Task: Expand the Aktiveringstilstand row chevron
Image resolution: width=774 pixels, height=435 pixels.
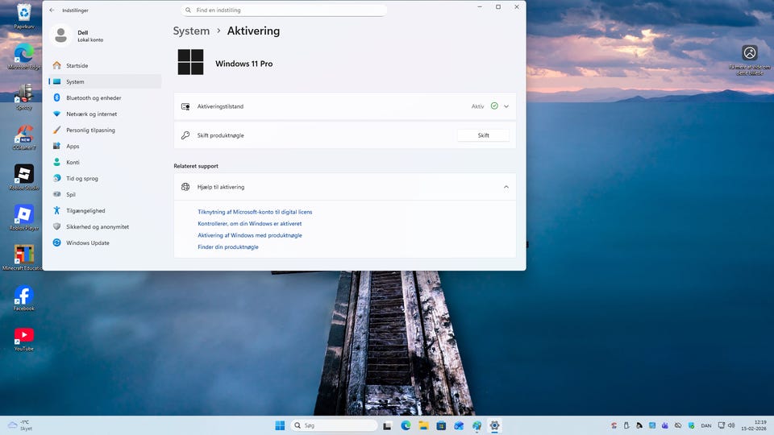Action: (x=506, y=106)
